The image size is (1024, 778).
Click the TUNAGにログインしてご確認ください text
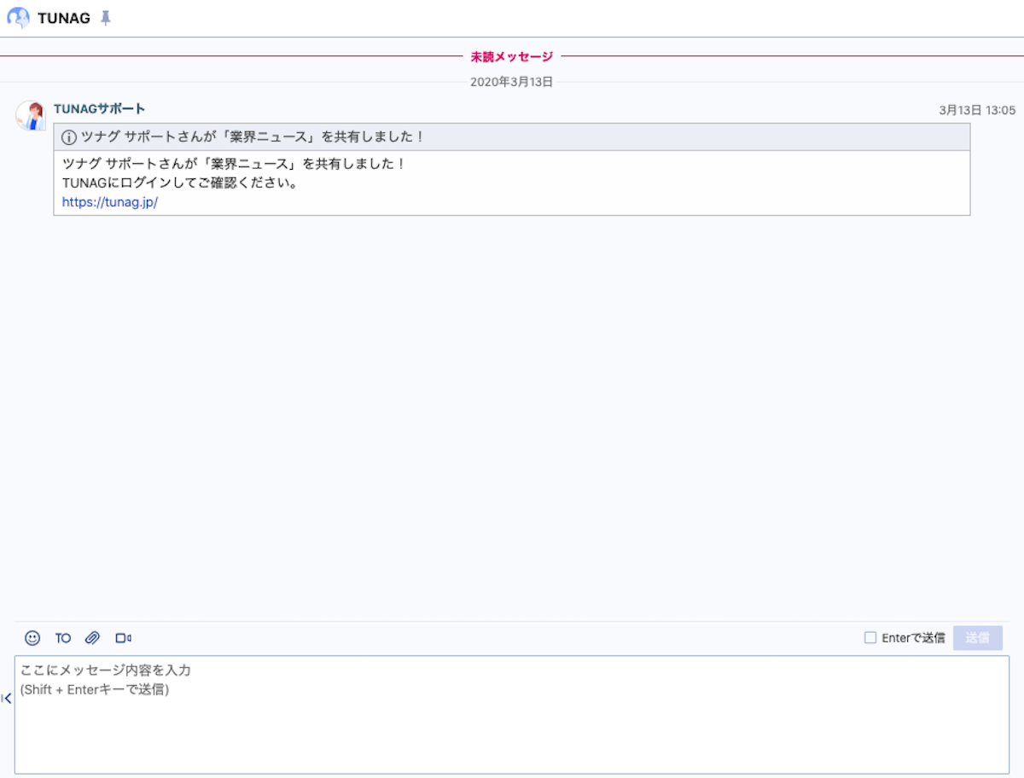(x=180, y=183)
